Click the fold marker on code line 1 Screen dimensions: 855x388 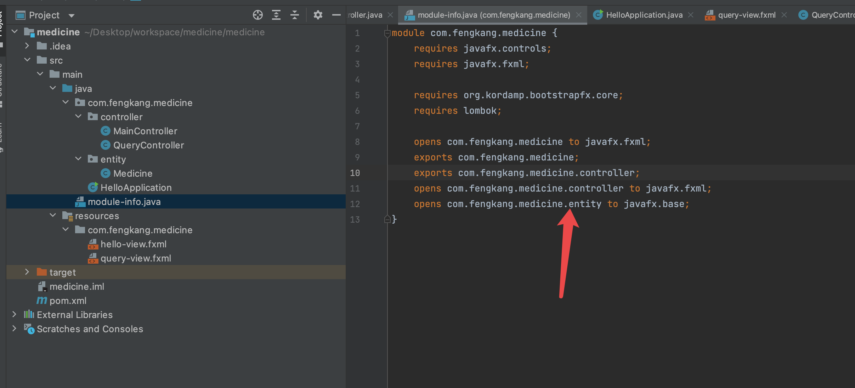pos(387,33)
